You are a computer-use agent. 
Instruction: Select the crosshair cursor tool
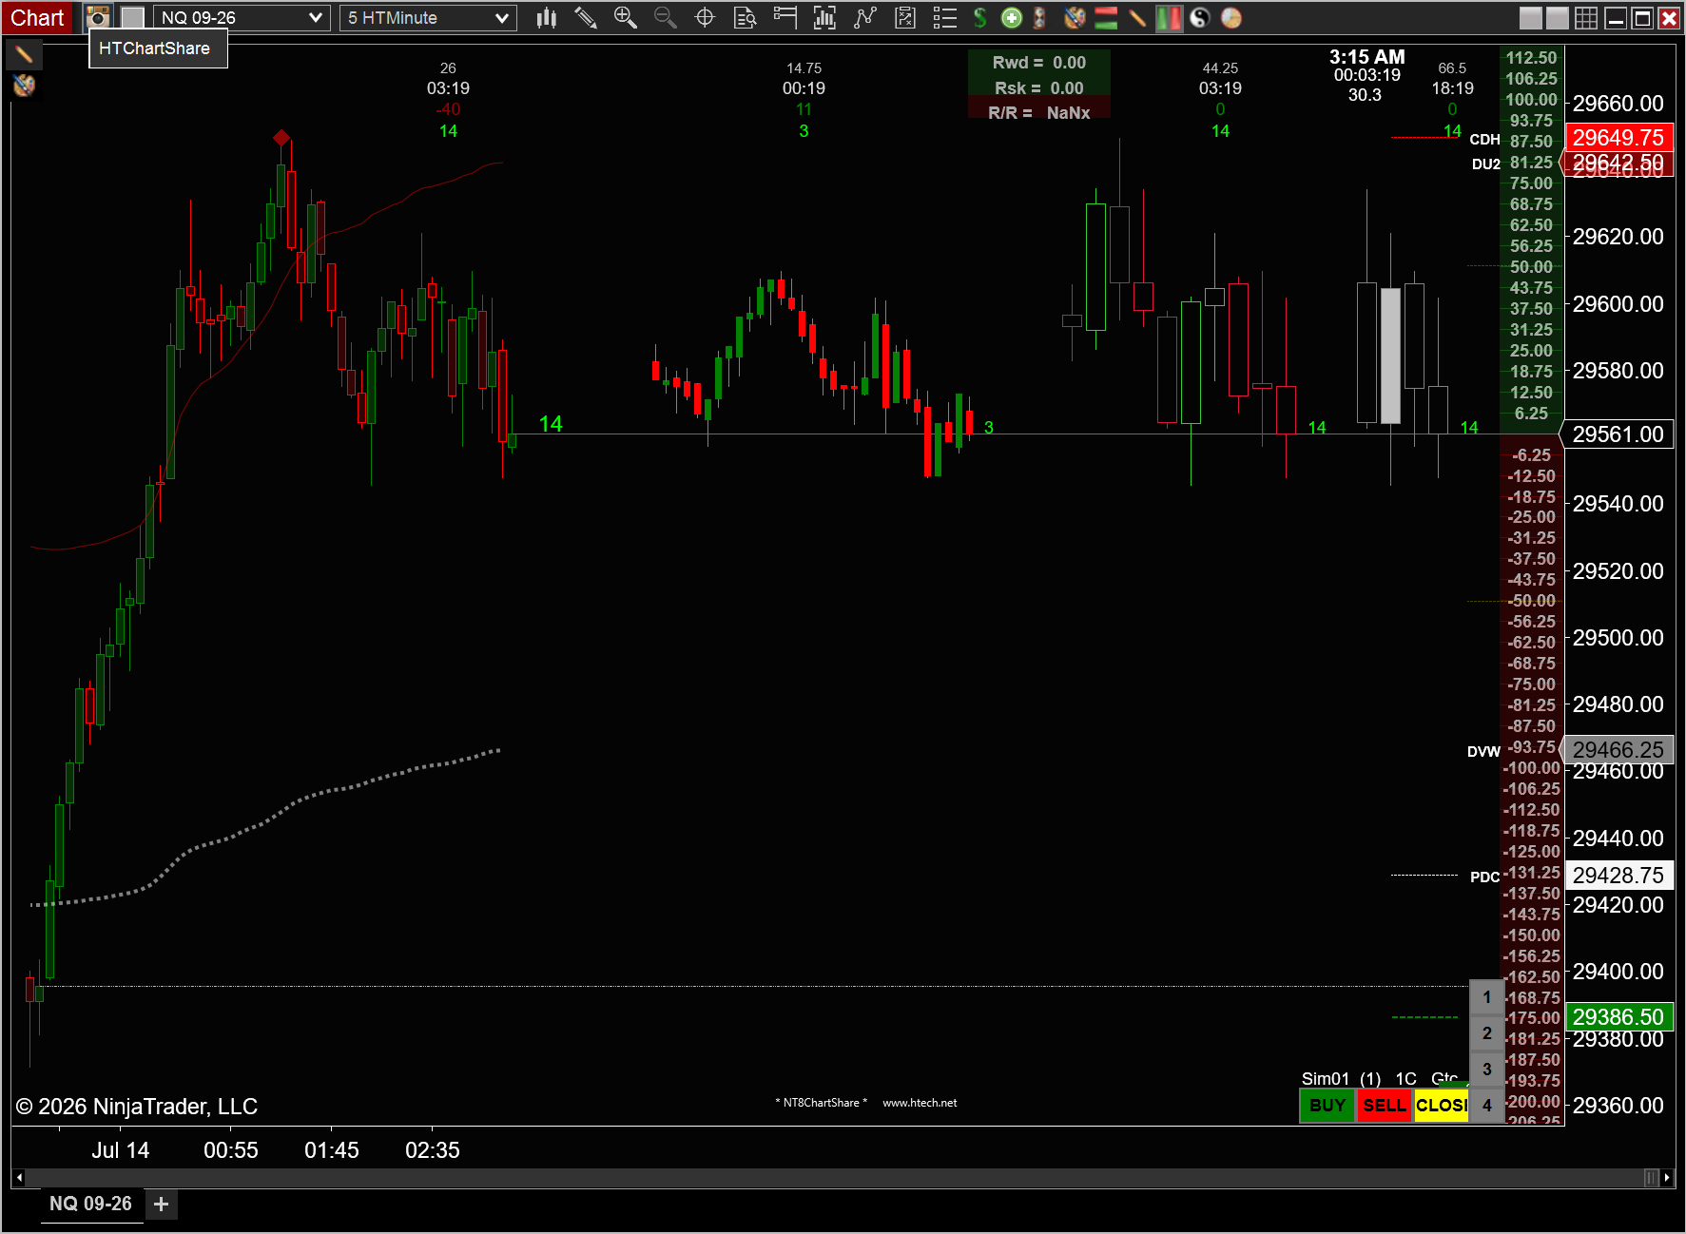tap(705, 17)
